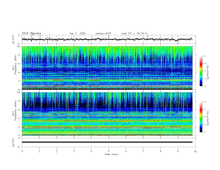Click the '-3' label on ch.1 colorbar
Image resolution: width=220 pixels, height=170 pixels.
click(x=205, y=56)
